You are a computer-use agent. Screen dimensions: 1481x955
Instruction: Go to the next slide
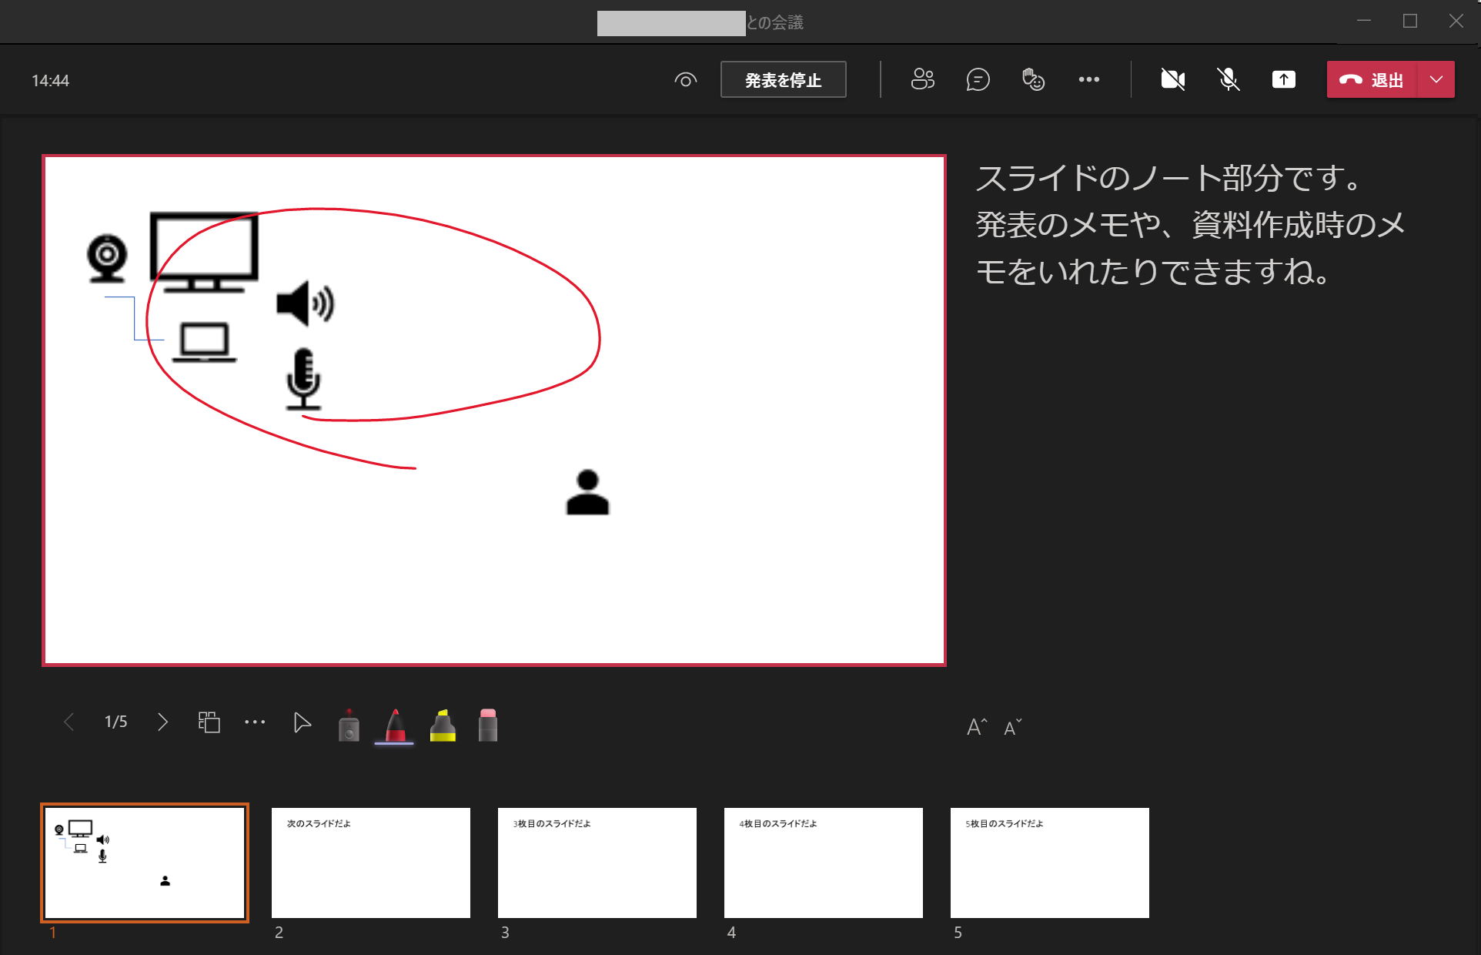[162, 722]
